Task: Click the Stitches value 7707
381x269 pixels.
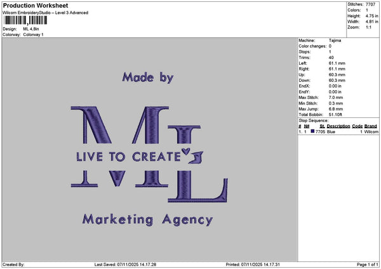Action: point(371,4)
